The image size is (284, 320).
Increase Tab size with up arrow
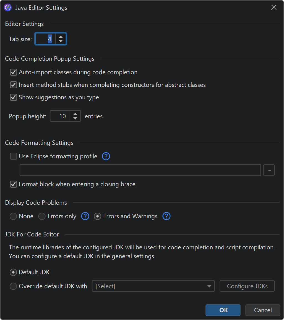[x=61, y=37]
